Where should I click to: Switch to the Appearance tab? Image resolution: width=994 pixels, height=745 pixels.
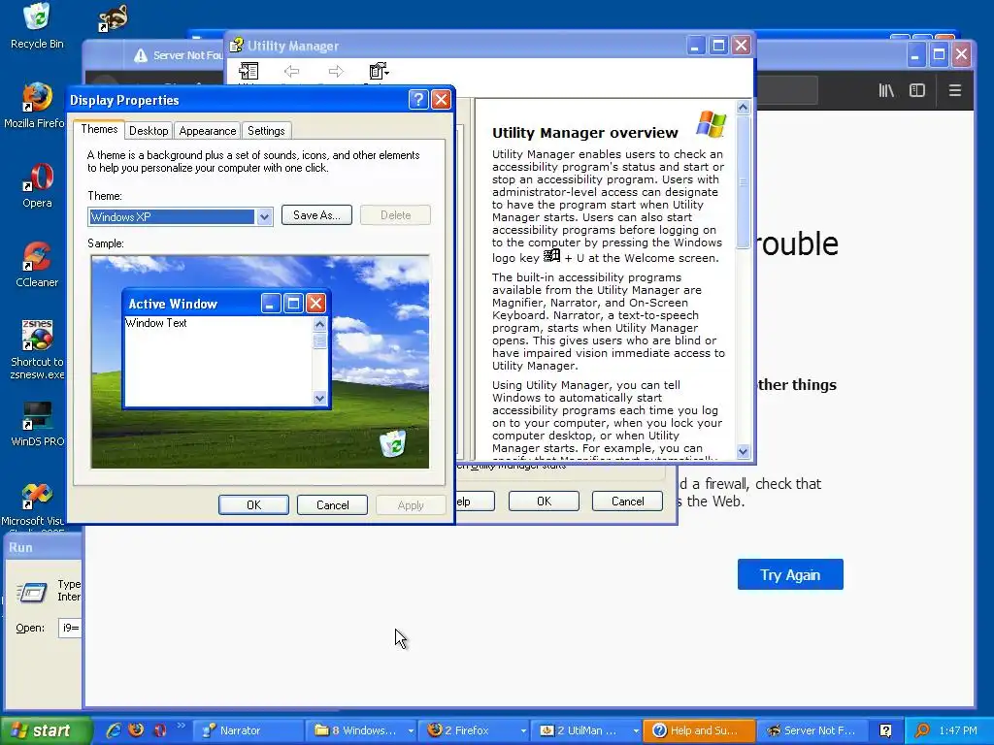tap(208, 131)
